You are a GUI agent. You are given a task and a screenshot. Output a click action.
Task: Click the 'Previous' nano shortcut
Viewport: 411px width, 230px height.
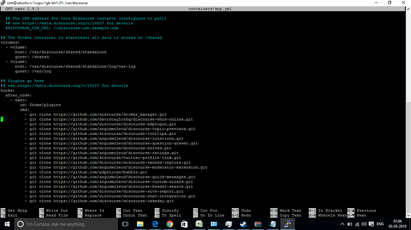pos(366,210)
